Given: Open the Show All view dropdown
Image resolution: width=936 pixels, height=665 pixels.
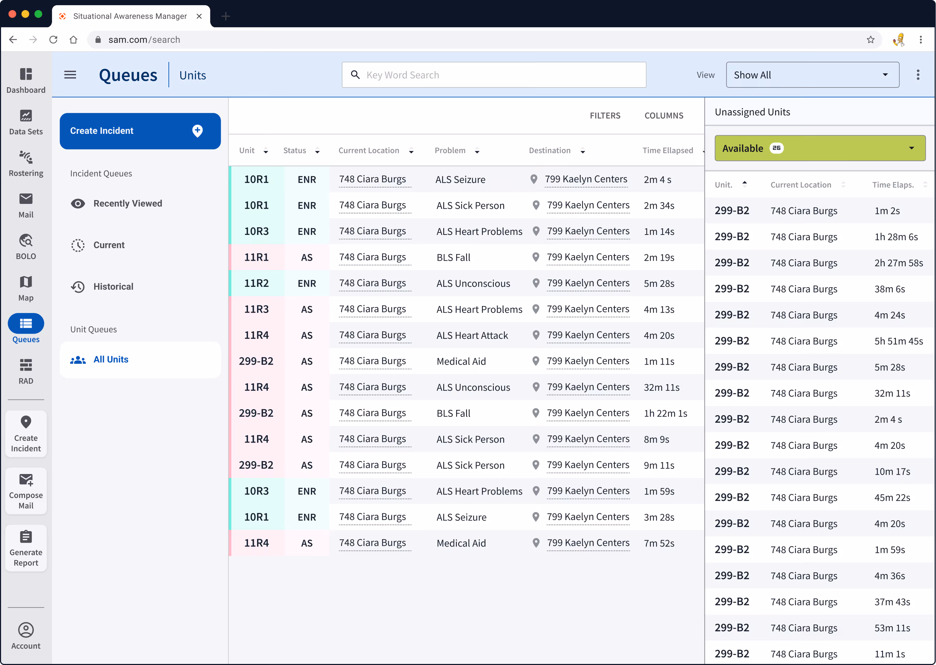Looking at the screenshot, I should click(x=812, y=75).
